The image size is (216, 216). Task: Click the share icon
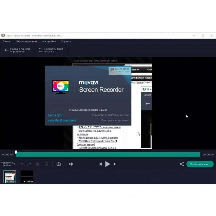click(182, 164)
